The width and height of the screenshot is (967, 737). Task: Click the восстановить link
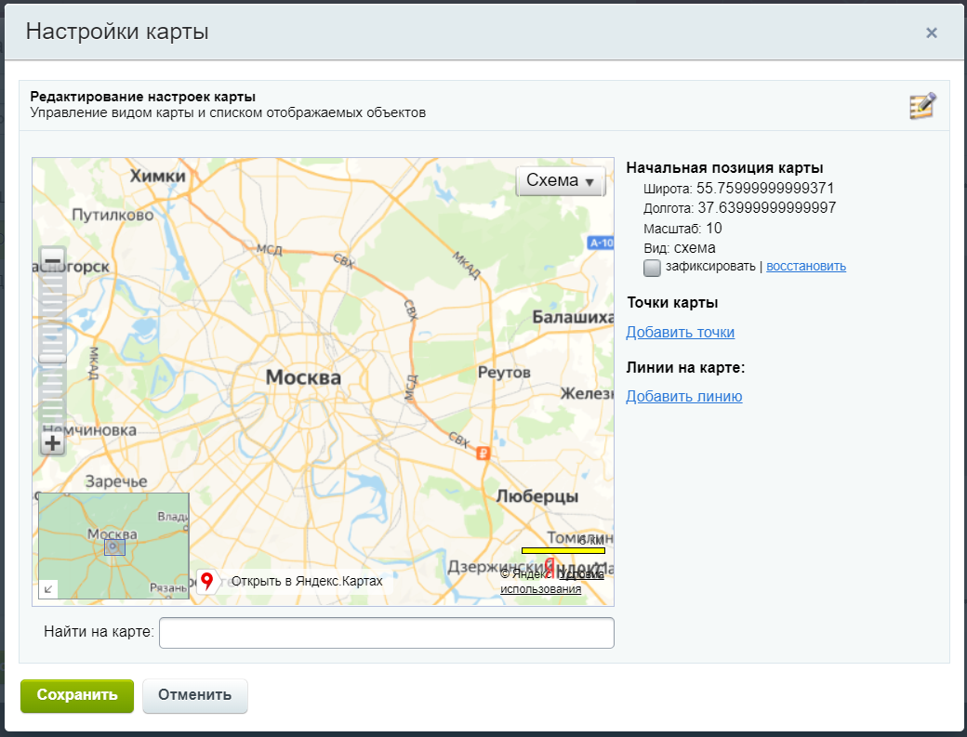tap(805, 266)
